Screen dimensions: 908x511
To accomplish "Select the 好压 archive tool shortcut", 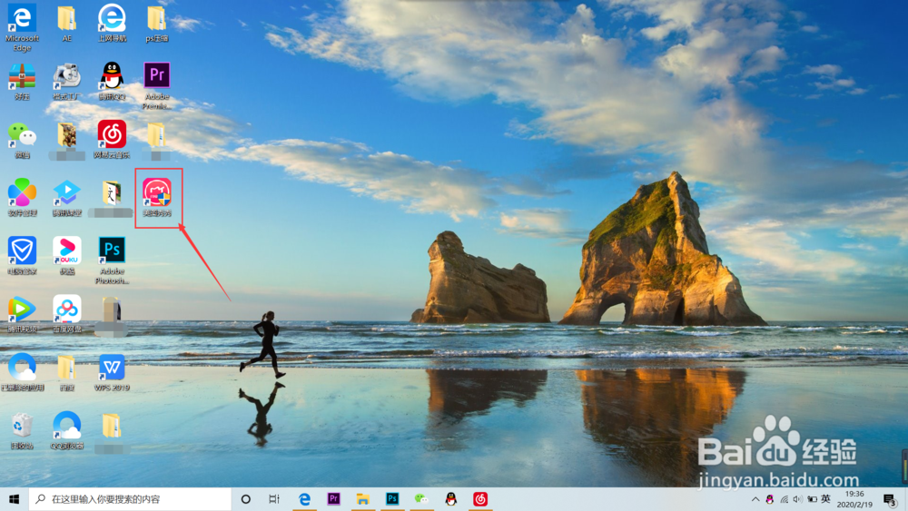I will coord(22,82).
